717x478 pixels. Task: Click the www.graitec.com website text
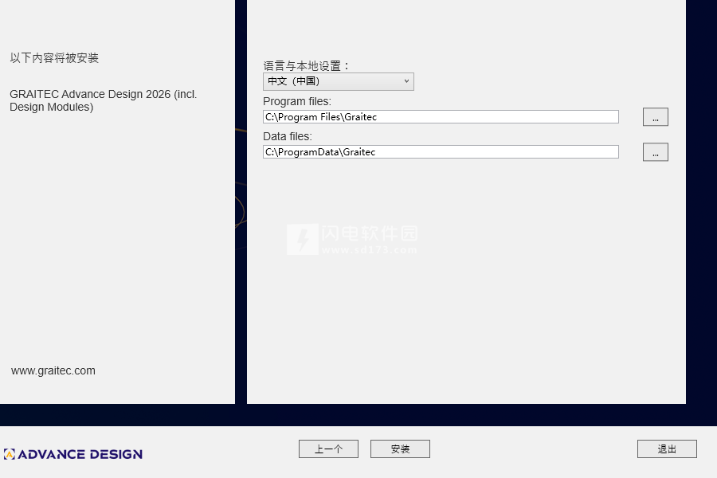pos(53,370)
